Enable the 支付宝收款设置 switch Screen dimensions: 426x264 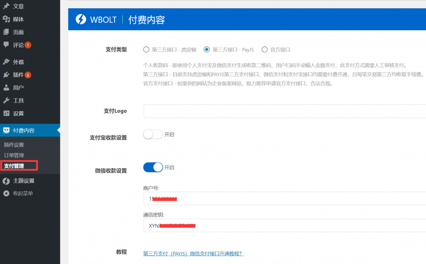coord(153,134)
